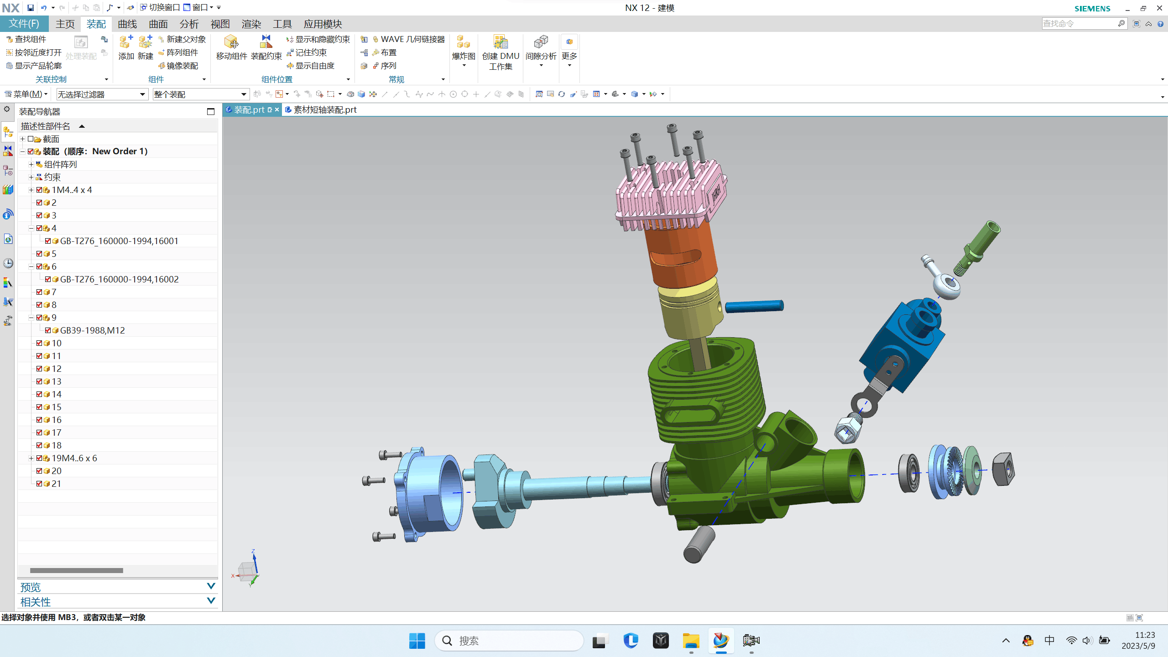The height and width of the screenshot is (657, 1168).
Task: Open the 菜单(M) menu button
Action: [26, 94]
